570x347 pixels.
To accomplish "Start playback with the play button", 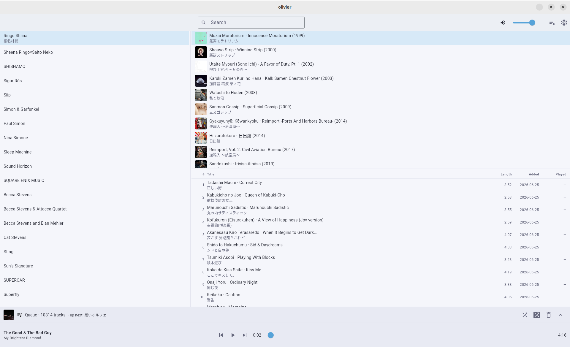I will point(233,335).
